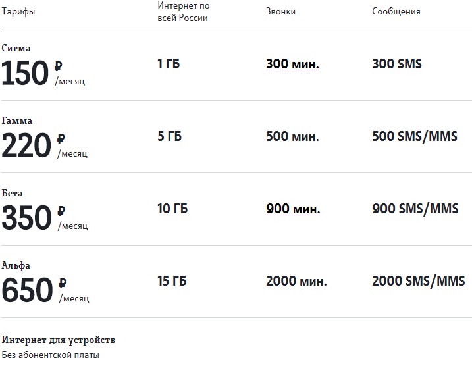Open the Сигма tariff link
Image resolution: width=472 pixels, height=366 pixels.
pos(16,48)
